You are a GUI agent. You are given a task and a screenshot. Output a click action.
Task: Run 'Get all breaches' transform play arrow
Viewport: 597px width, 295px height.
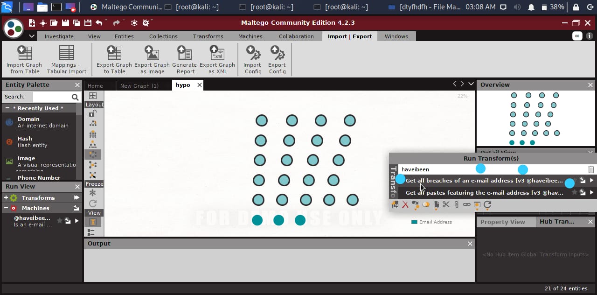coord(591,180)
